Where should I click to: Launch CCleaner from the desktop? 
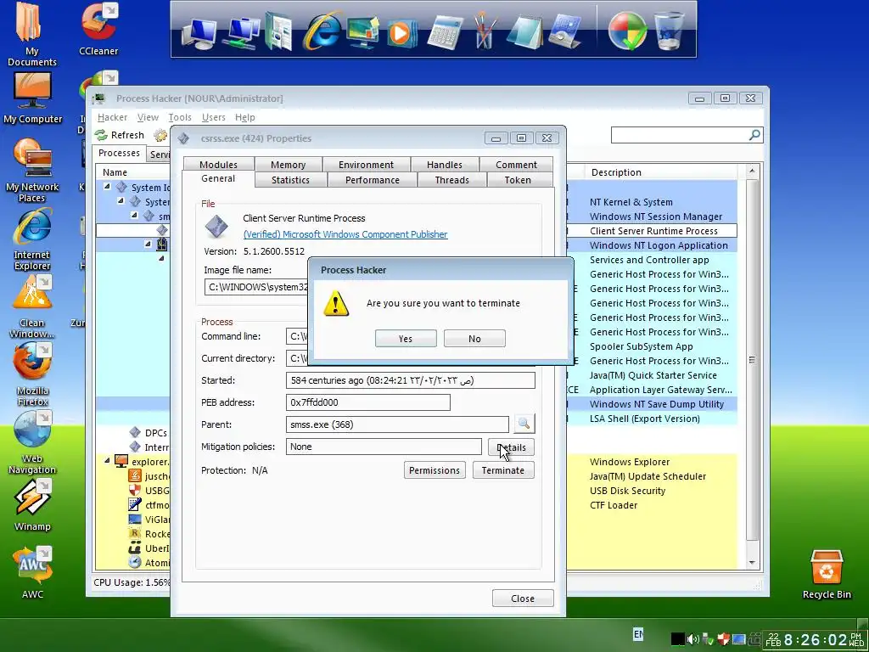coord(98,29)
